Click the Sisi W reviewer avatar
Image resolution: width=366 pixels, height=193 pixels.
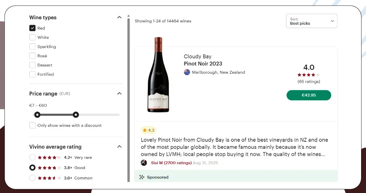point(144,163)
